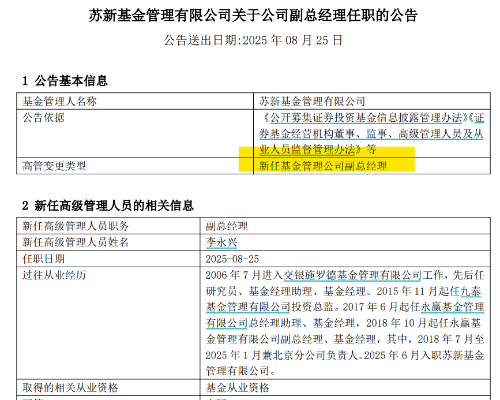Click the 2025-08-25 date value
Image resolution: width=500 pixels, height=400 pixels.
tap(232, 259)
